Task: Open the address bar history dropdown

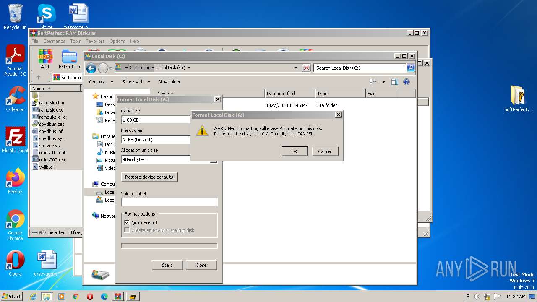Action: (x=296, y=68)
